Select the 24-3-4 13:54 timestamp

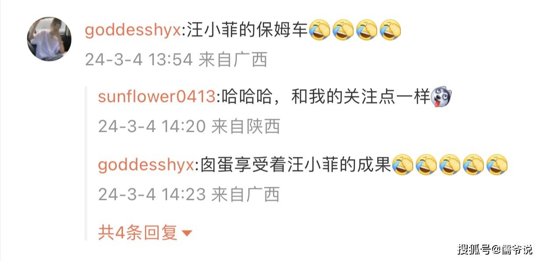(x=138, y=60)
